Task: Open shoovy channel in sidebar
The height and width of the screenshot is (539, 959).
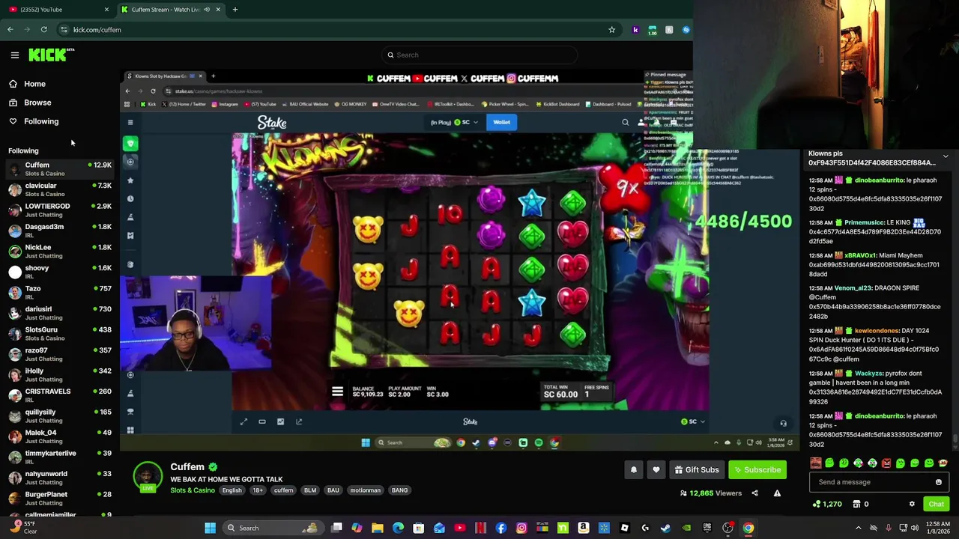Action: click(x=60, y=272)
